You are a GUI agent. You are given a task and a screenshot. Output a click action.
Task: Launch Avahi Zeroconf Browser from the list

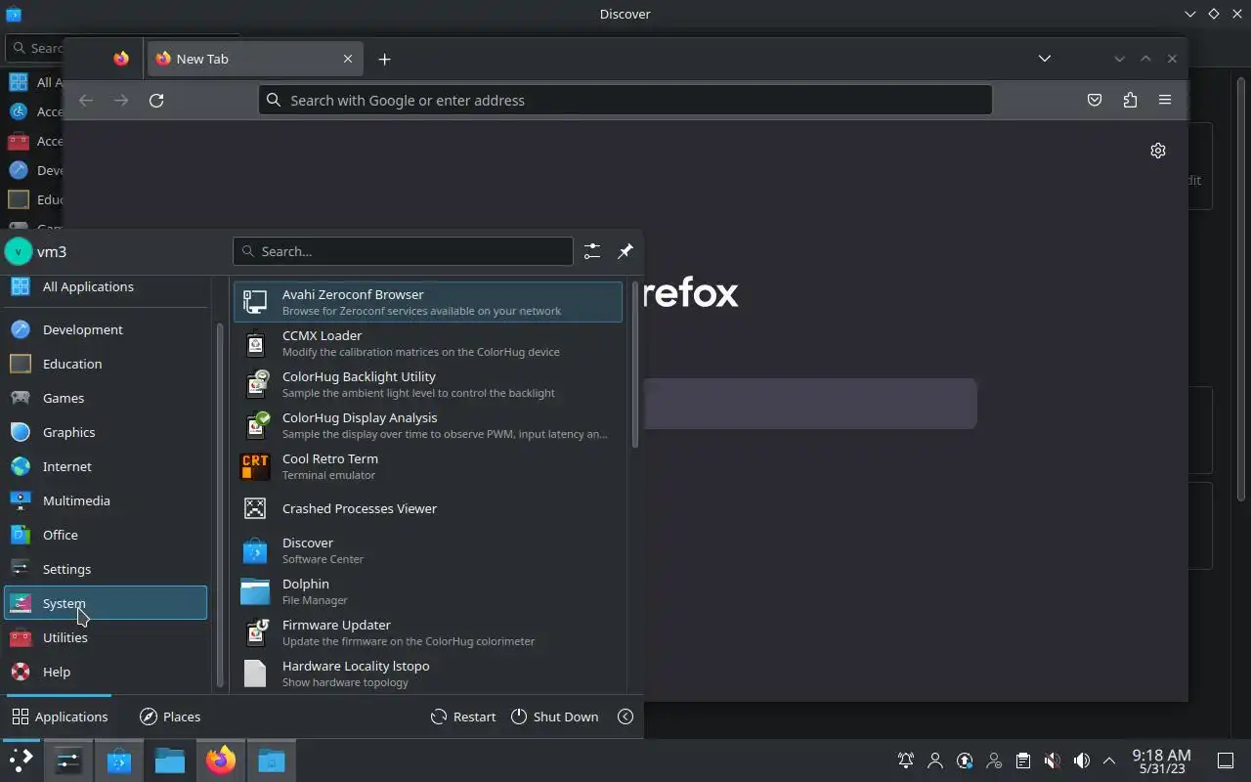click(x=427, y=302)
